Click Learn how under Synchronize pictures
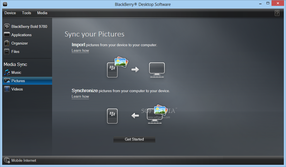 coord(80,97)
